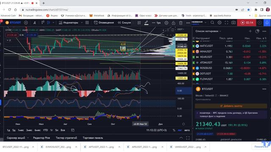271x152 pixels.
Task: Start the Симуляция bar replay
Action: (x=124, y=22)
